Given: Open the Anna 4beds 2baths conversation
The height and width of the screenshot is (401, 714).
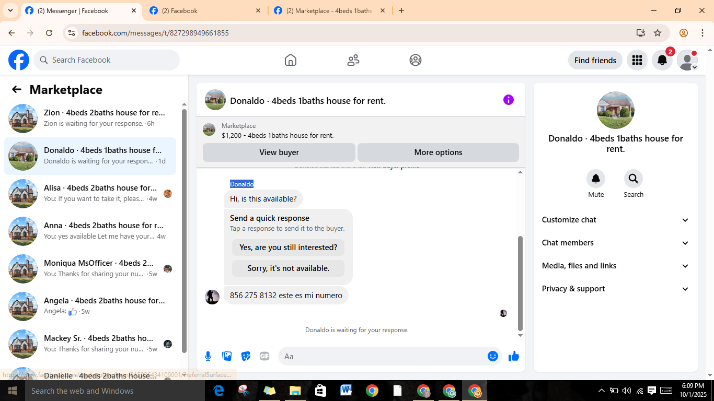Looking at the screenshot, I should pyautogui.click(x=90, y=231).
